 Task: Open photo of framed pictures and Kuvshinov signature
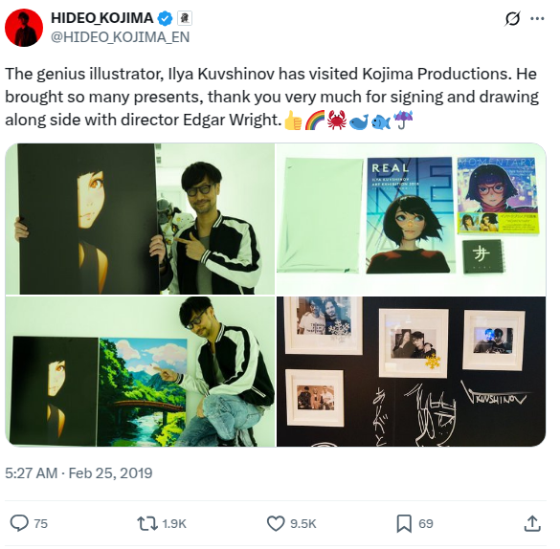pyautogui.click(x=411, y=371)
